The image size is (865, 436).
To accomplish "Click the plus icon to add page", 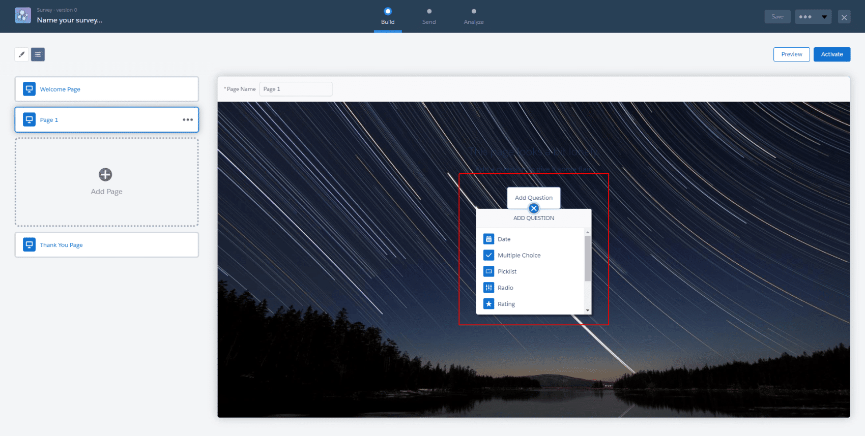I will 105,175.
